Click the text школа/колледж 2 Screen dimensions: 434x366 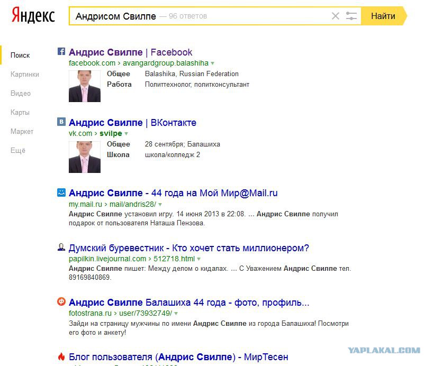click(x=173, y=154)
